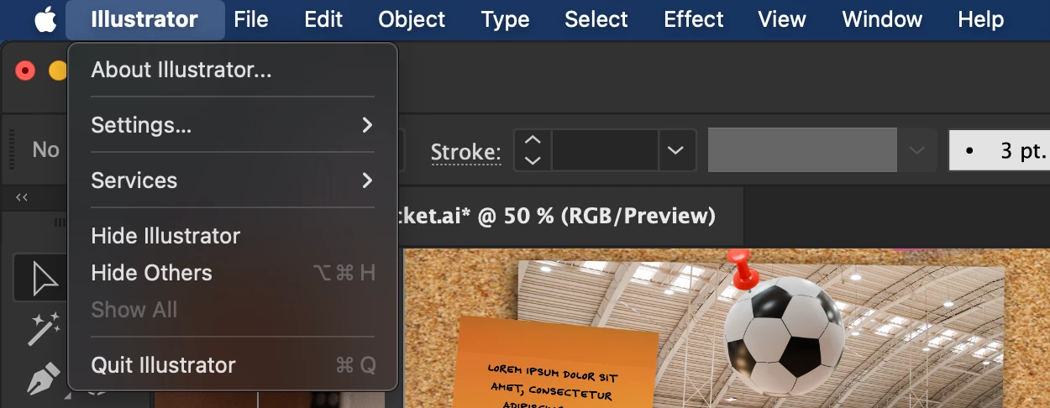
Task: Choose Quit Illustrator
Action: coord(233,365)
